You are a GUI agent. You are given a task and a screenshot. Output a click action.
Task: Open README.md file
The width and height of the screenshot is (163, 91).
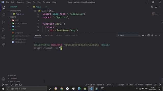coord(20,42)
